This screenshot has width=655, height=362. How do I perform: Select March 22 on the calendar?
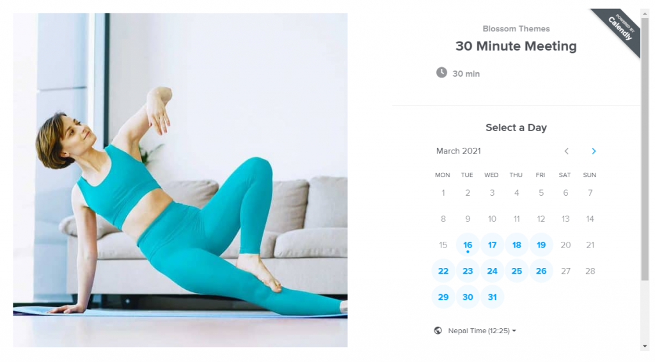pyautogui.click(x=443, y=271)
